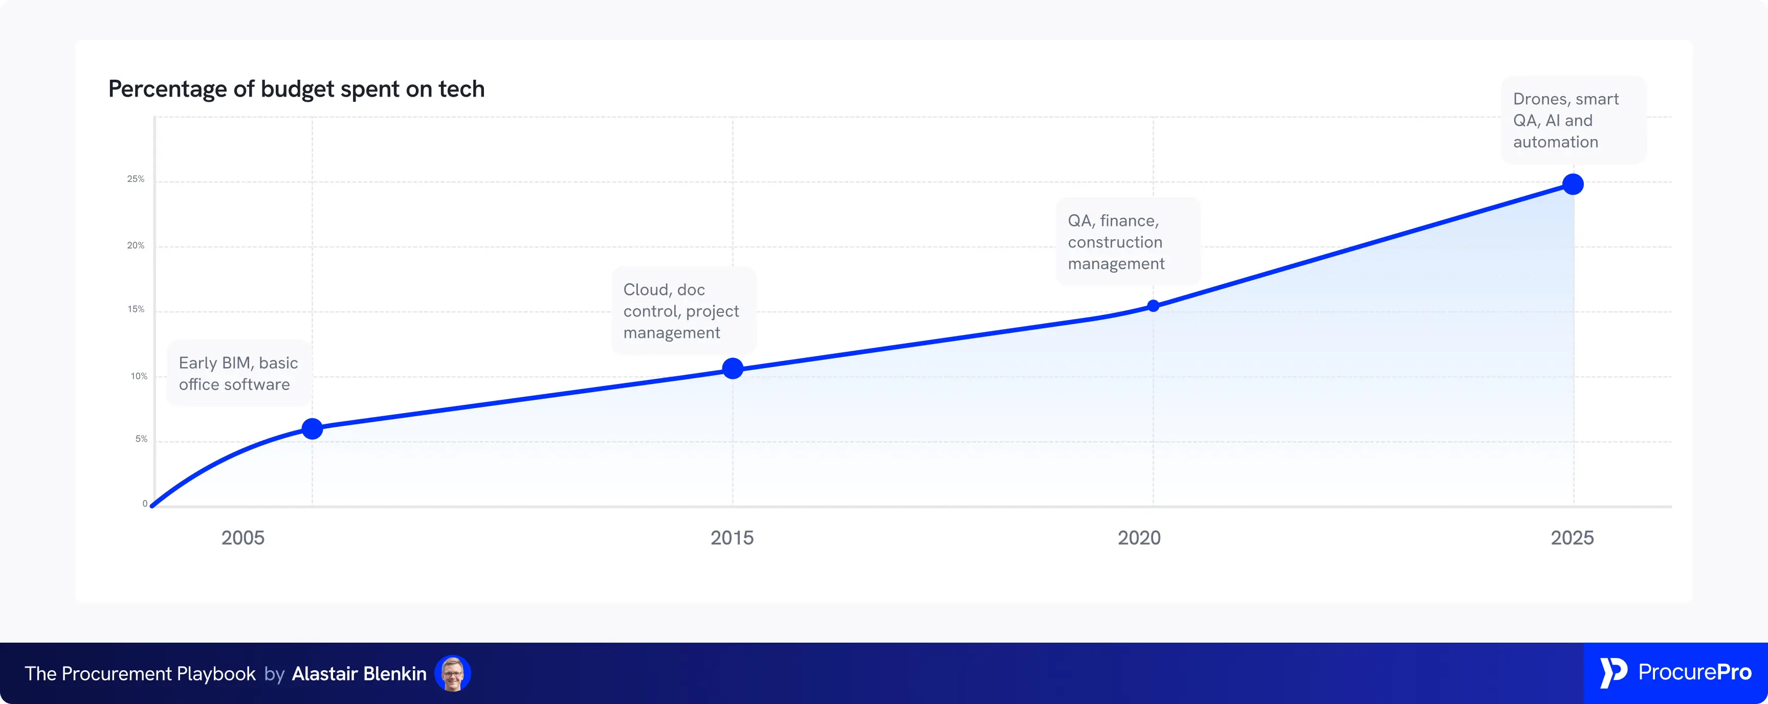Image resolution: width=1768 pixels, height=704 pixels.
Task: Click the 2025 data point dot
Action: 1573,184
